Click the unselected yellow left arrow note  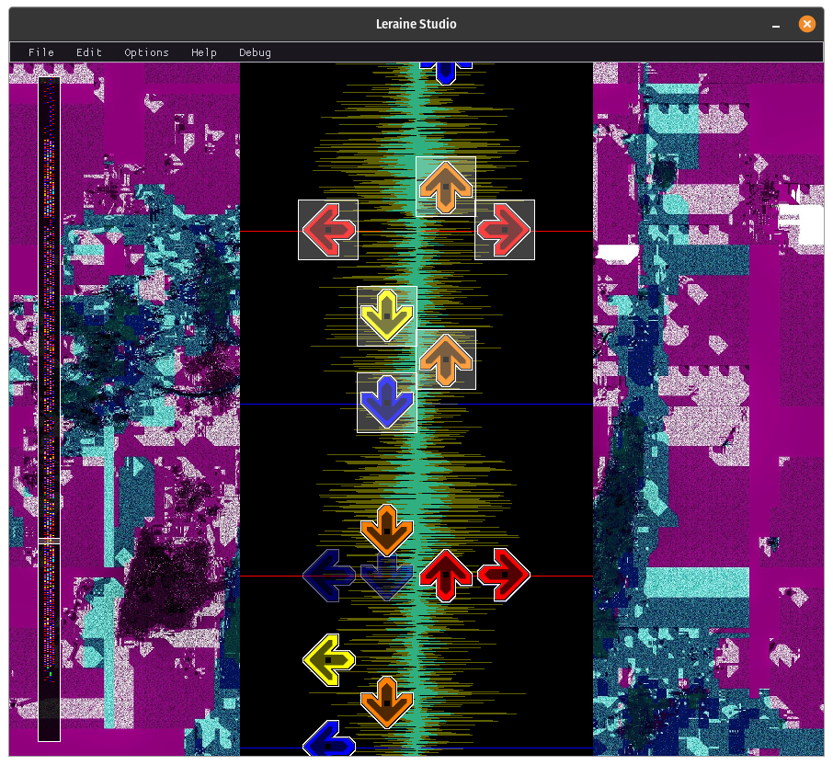coord(328,660)
